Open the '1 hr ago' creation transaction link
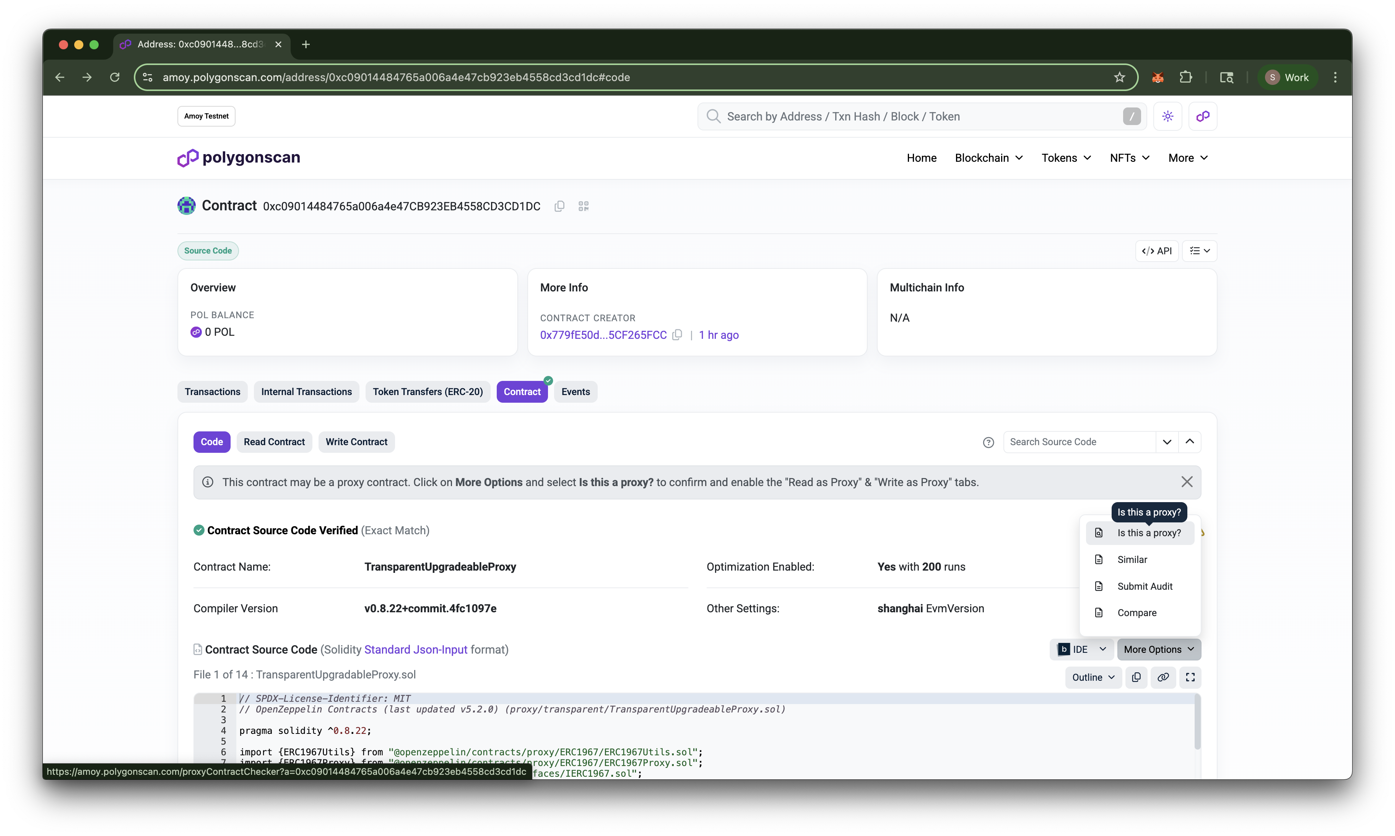 [719, 335]
